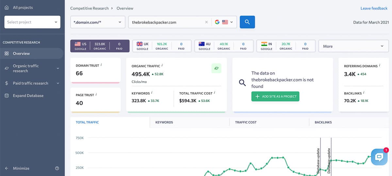392x176 pixels.
Task: Click the domain search input field
Action: pyautogui.click(x=167, y=22)
